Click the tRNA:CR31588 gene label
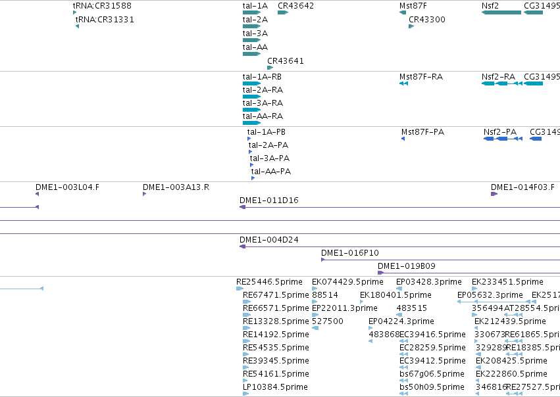This screenshot has height=397, width=560. click(x=102, y=6)
